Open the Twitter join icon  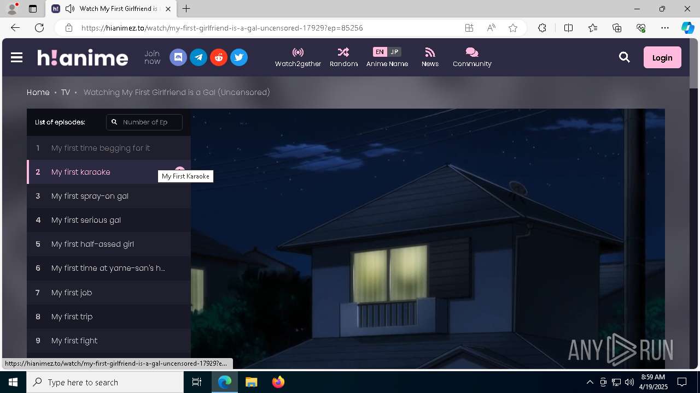pyautogui.click(x=239, y=57)
